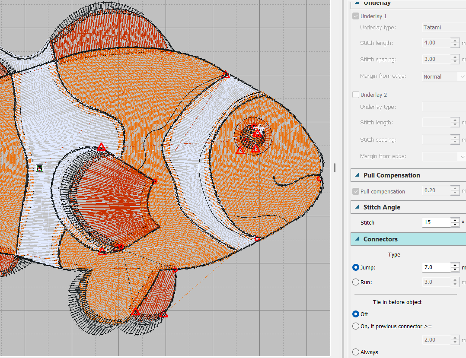Click the fish eye object
The image size is (466, 358).
point(253,136)
